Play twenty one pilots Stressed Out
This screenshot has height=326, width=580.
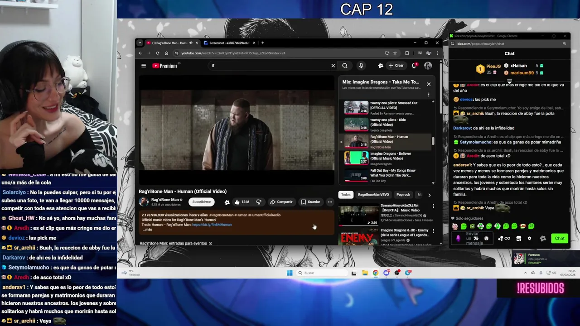[x=385, y=108]
